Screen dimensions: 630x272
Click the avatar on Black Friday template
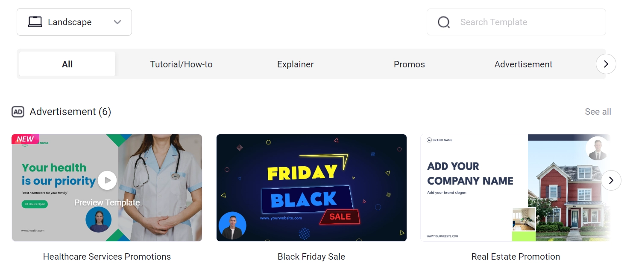[x=232, y=226]
